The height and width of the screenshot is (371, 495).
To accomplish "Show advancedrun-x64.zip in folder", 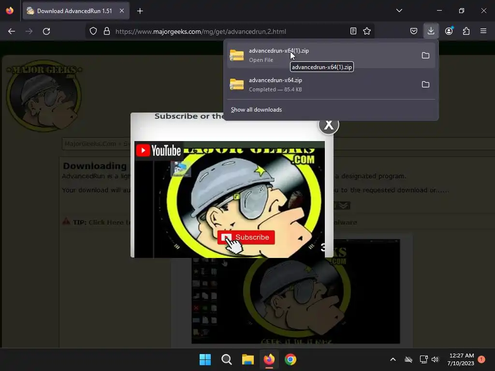I will coord(425,85).
